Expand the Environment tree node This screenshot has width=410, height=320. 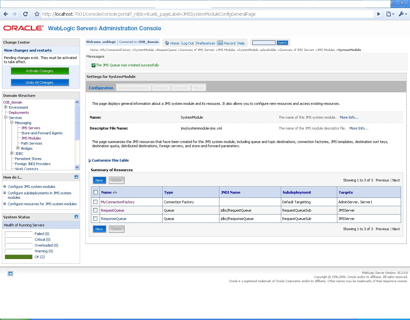click(x=5, y=107)
